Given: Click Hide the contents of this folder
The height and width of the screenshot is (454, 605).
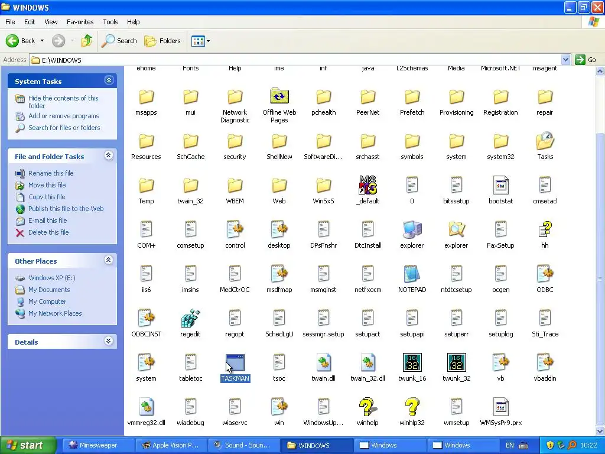Looking at the screenshot, I should tap(63, 102).
